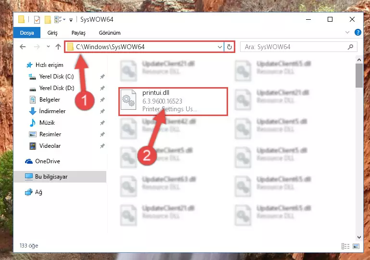Click the OneDrive cloud icon
This screenshot has height=260, width=370.
pyautogui.click(x=29, y=161)
